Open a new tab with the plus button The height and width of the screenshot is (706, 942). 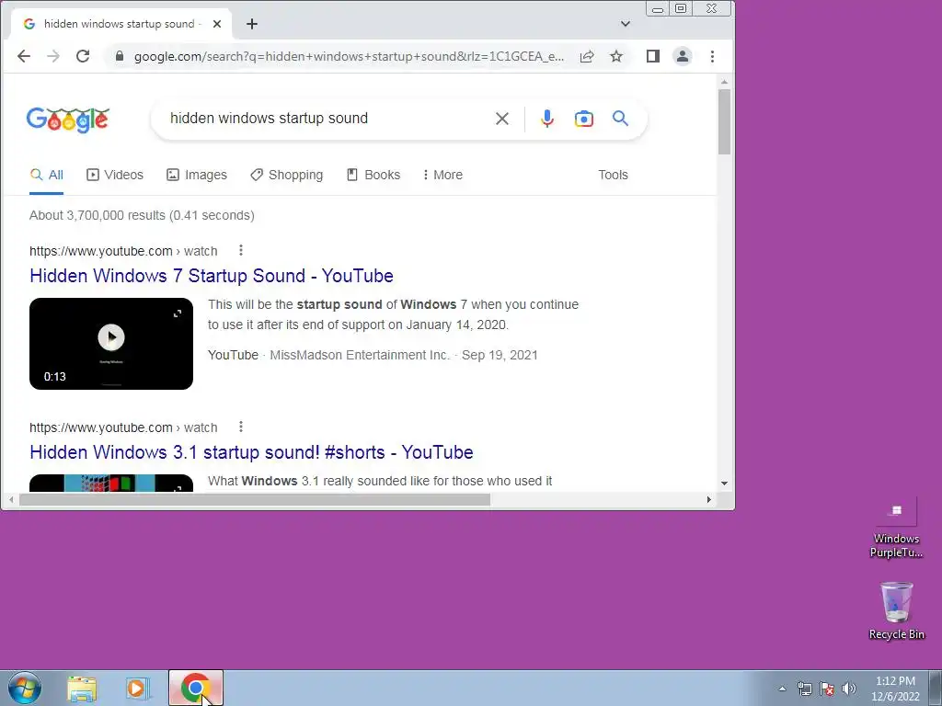click(252, 24)
